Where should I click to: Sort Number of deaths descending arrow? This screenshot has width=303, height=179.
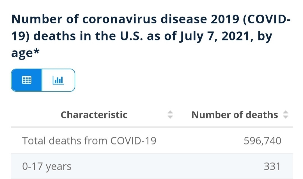pos(286,117)
